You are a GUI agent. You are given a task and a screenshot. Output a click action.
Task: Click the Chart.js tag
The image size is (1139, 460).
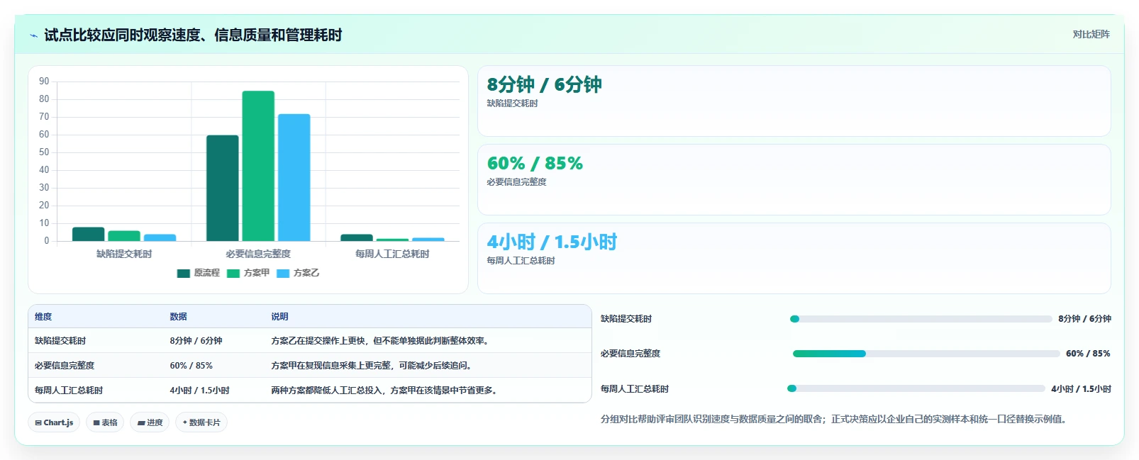click(54, 422)
